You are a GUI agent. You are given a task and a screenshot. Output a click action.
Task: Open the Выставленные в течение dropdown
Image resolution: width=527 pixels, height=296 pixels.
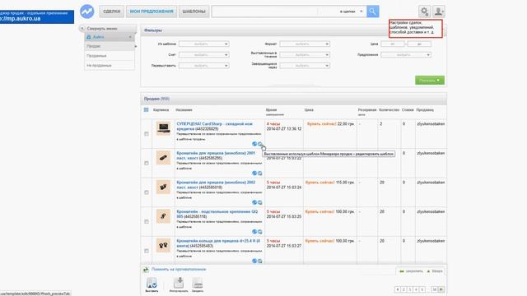coord(305,55)
